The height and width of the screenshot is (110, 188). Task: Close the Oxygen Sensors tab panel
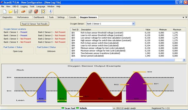click(x=186, y=17)
